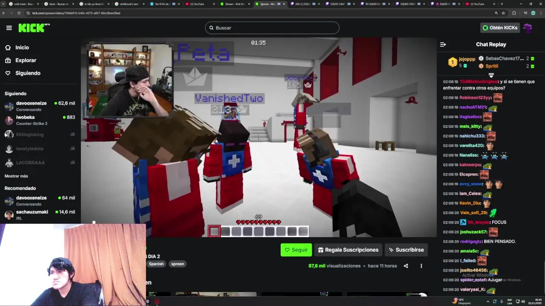Click chat username spider_estef
545x306 pixels.
(473, 280)
